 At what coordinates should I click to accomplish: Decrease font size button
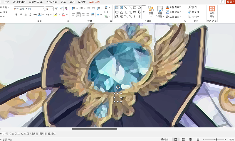(x=61, y=9)
